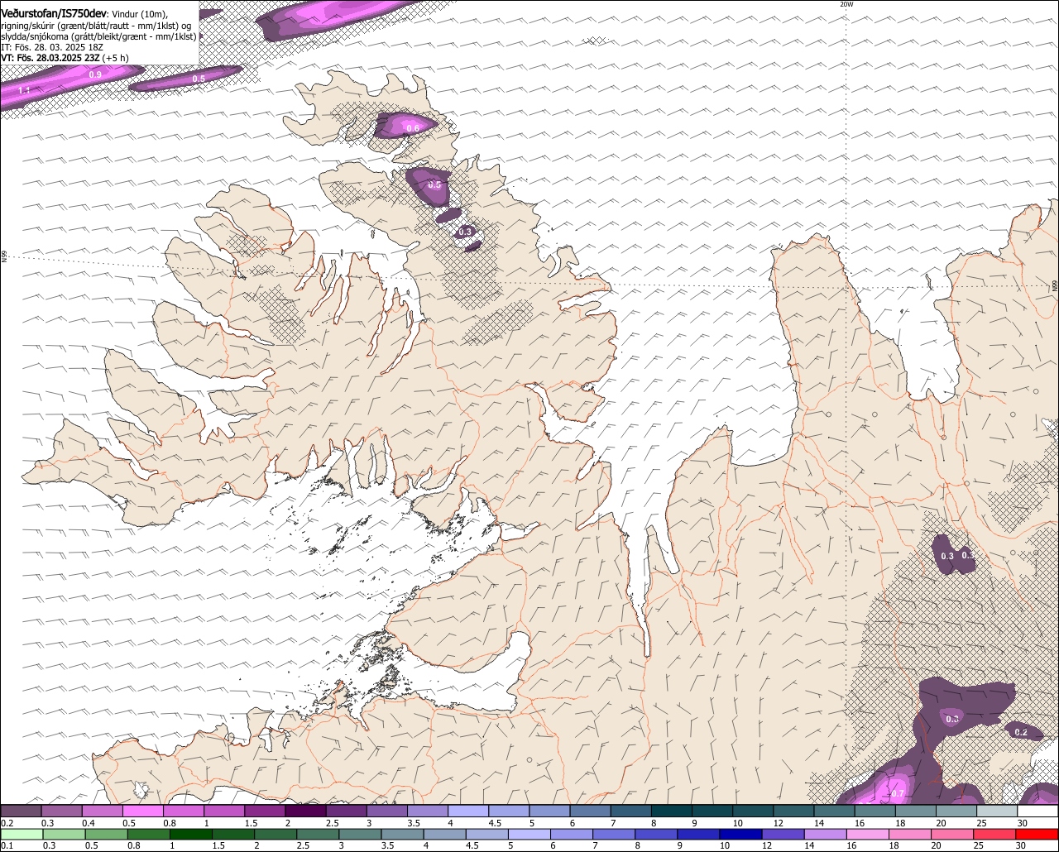Select the 0.7 precipitation value on the map
Screen dimensions: 1059x852
click(897, 794)
